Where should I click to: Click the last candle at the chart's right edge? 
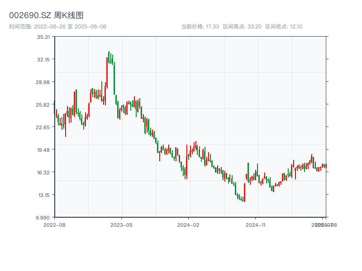tap(325, 166)
